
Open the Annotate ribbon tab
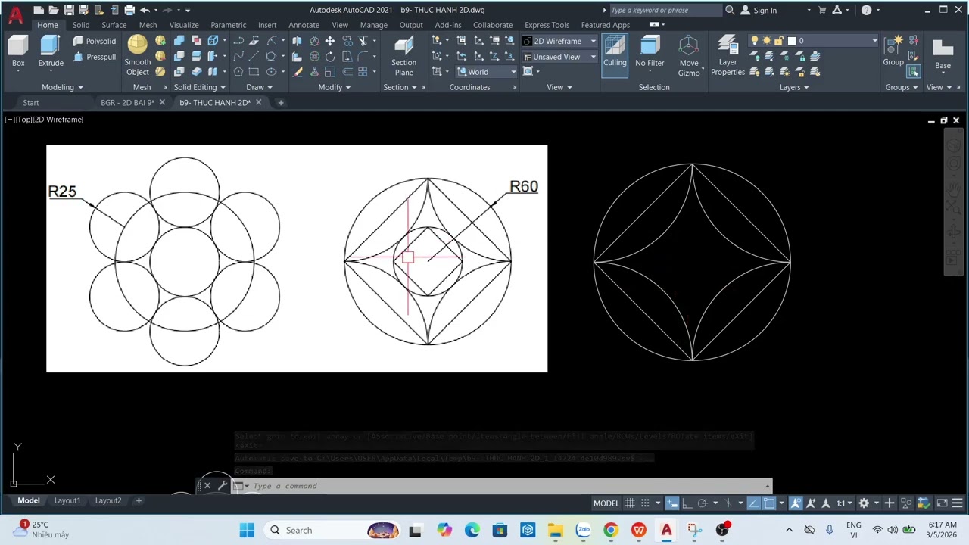pyautogui.click(x=304, y=25)
